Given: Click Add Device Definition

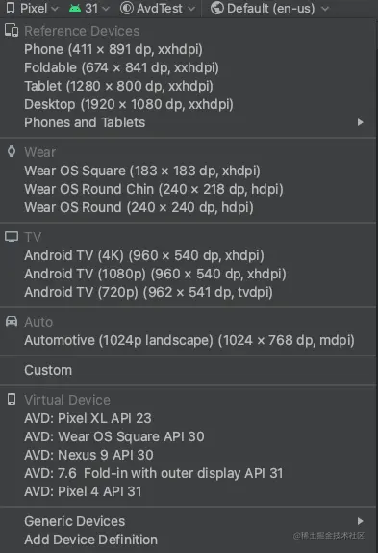Looking at the screenshot, I should click(x=90, y=540).
